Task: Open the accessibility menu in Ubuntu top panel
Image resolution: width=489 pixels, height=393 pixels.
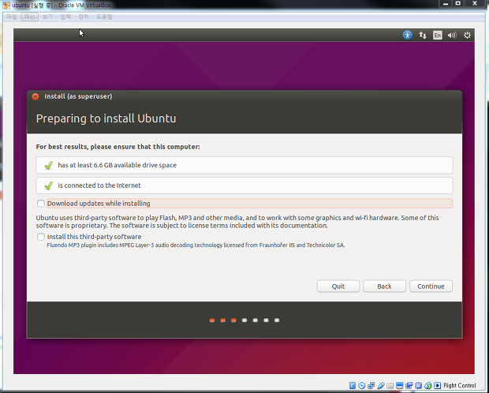Action: pos(407,35)
